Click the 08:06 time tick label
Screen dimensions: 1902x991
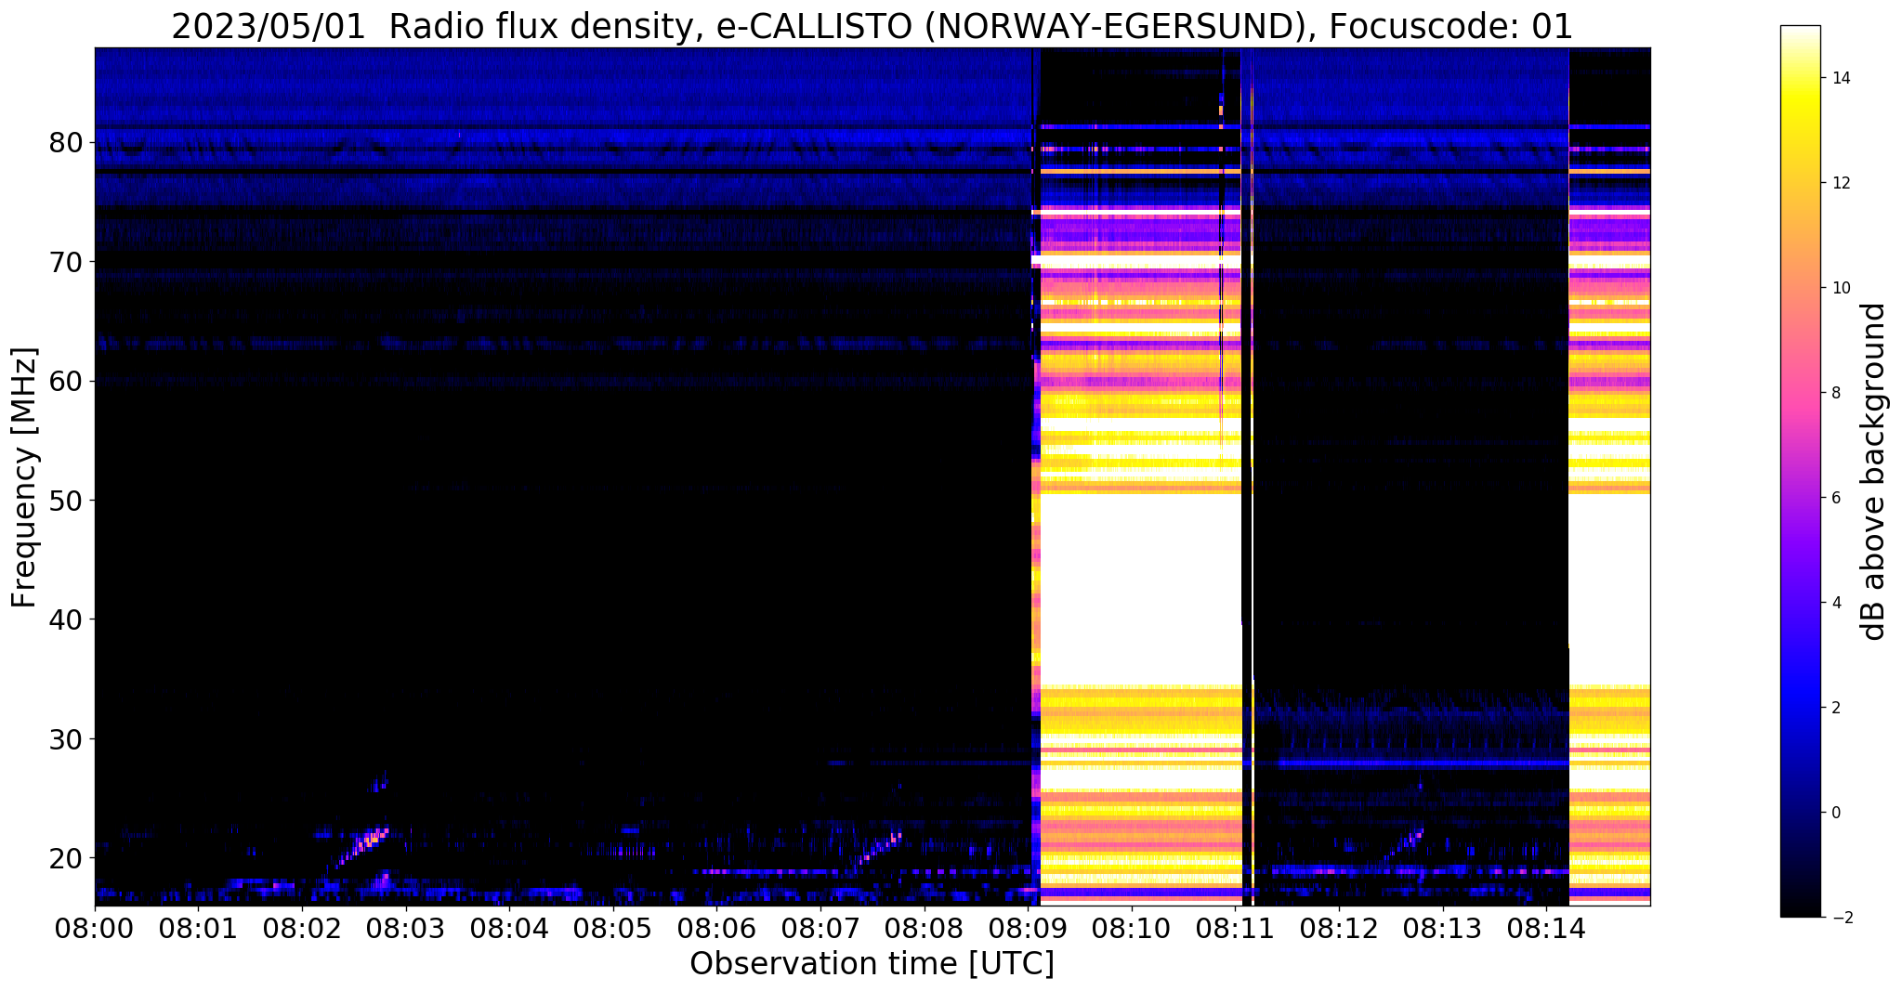coord(717,929)
